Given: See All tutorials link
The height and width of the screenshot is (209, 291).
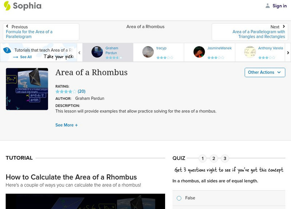Looking at the screenshot, I should click(x=26, y=57).
